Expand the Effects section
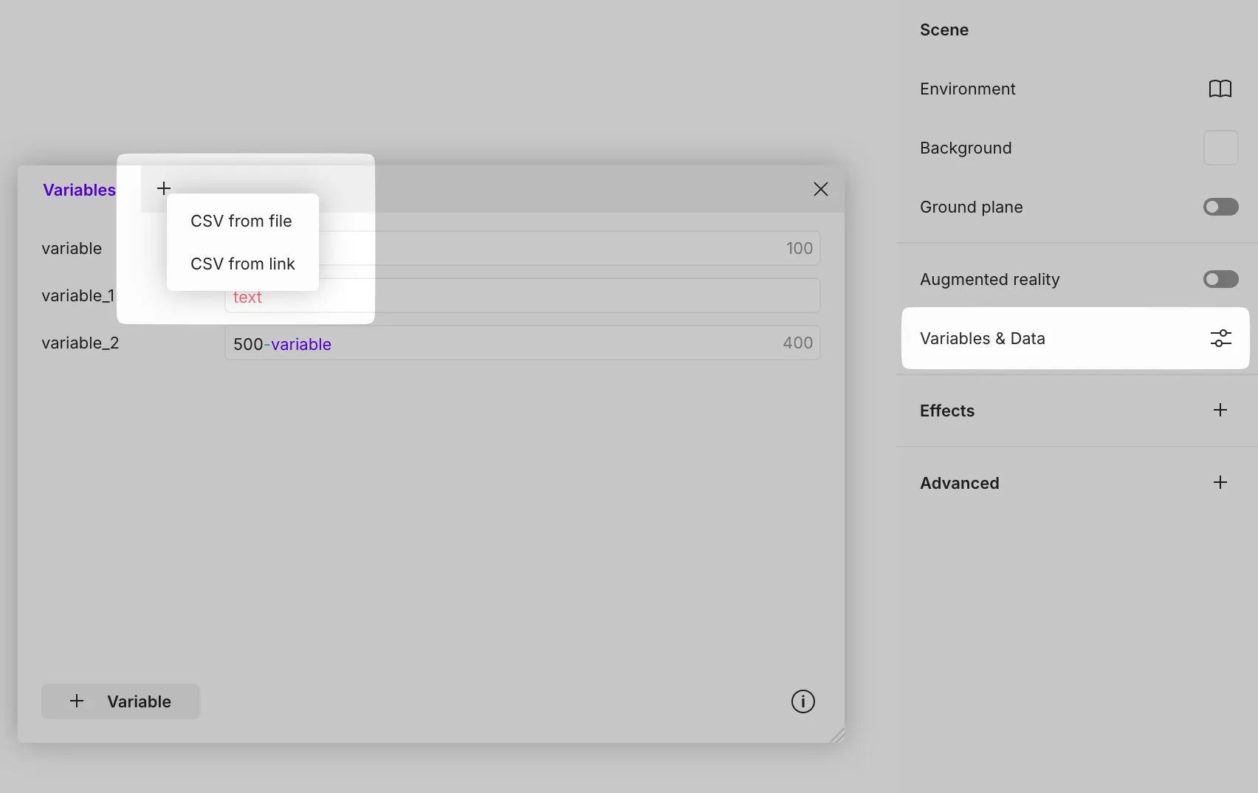The height and width of the screenshot is (793, 1258). click(1220, 411)
